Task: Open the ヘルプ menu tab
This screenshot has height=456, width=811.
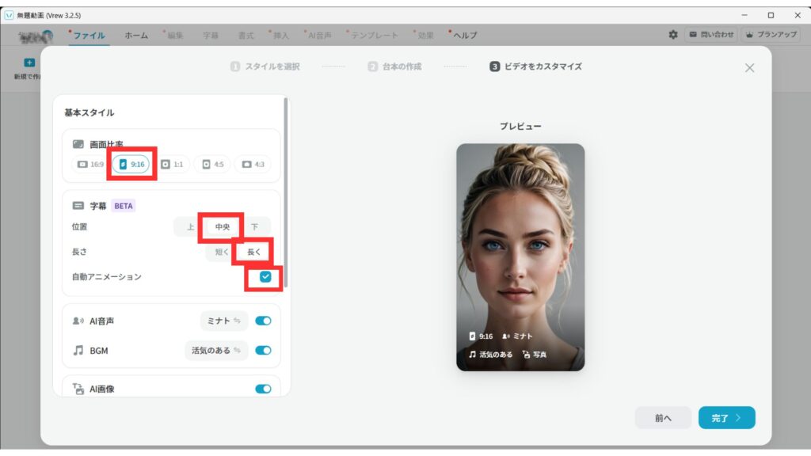Action: pos(465,35)
